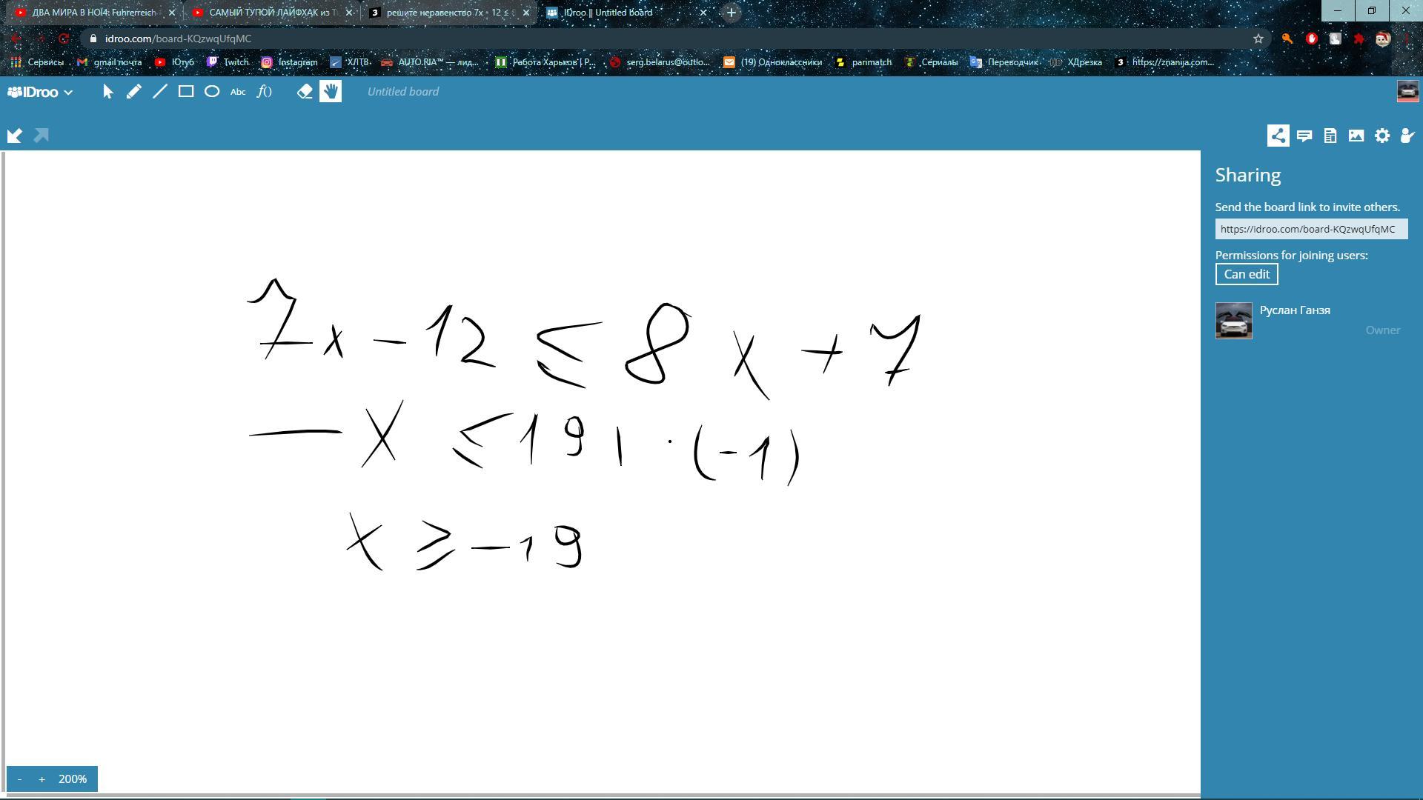The image size is (1423, 800).
Task: Select the Line tool
Action: click(x=160, y=92)
